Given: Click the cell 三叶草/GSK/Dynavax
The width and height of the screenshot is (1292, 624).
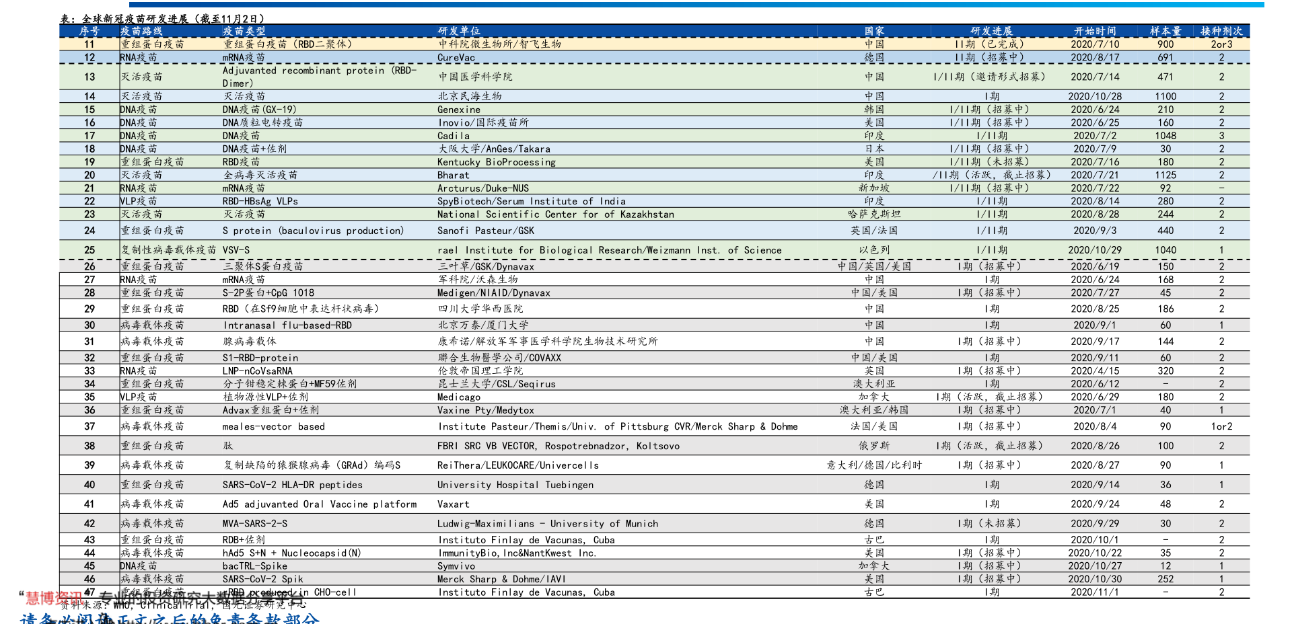Looking at the screenshot, I should [486, 266].
